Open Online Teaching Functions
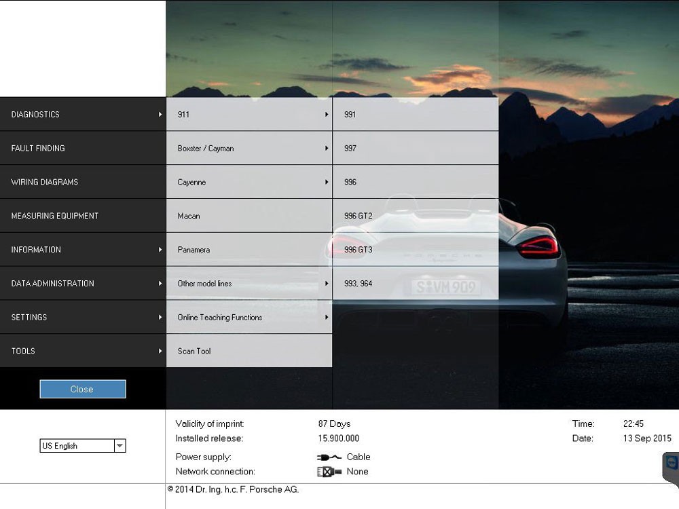The image size is (679, 509). 249,318
